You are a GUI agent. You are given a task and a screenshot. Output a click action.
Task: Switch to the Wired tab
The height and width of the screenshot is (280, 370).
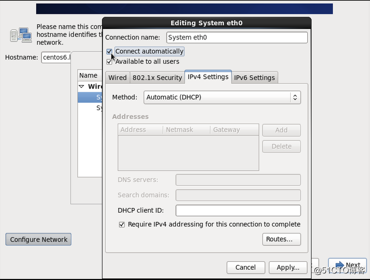click(118, 78)
